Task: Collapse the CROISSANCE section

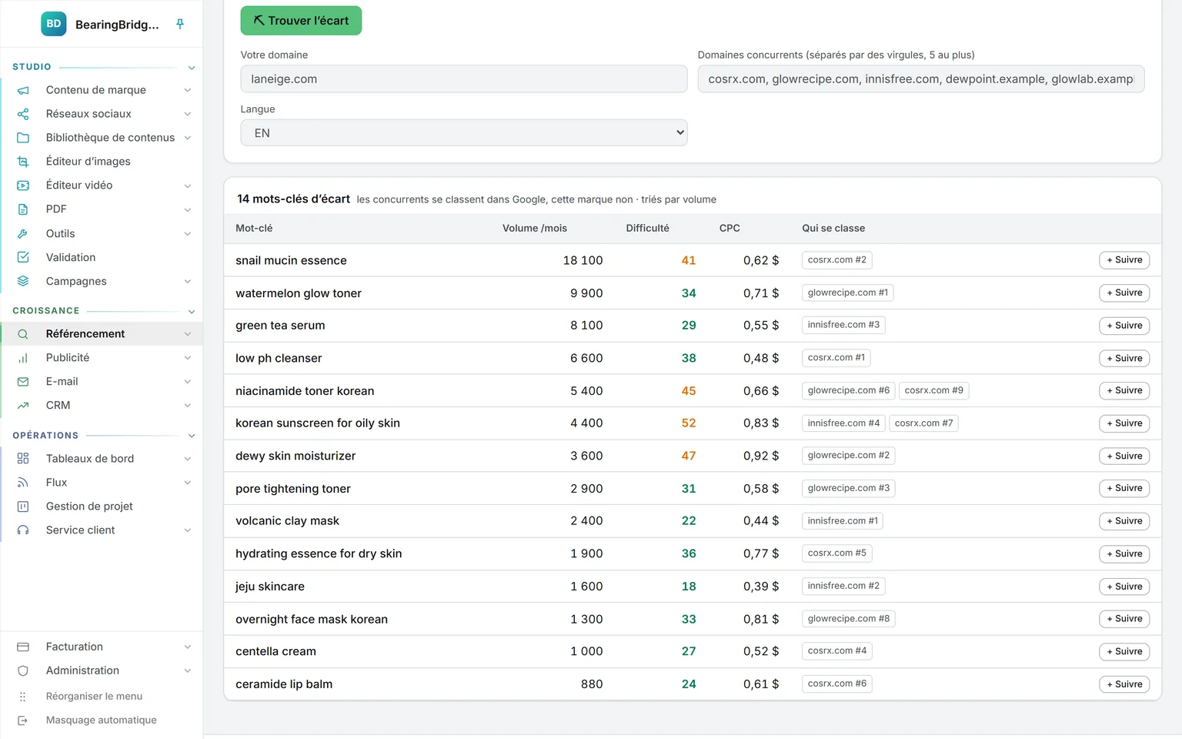Action: (192, 311)
